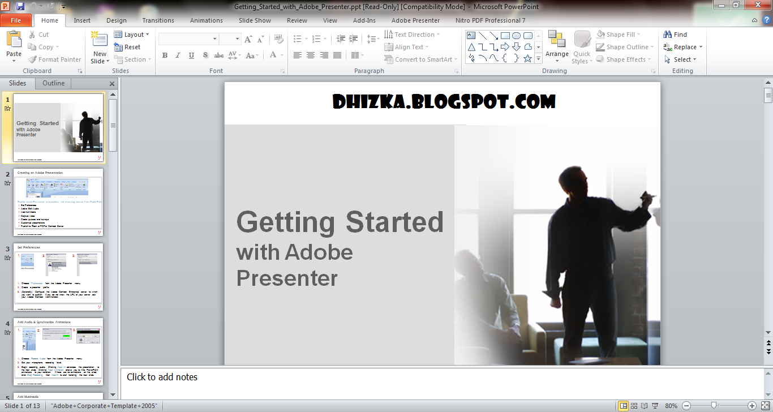773x412 pixels.
Task: Shrink font size icon
Action: pos(260,39)
